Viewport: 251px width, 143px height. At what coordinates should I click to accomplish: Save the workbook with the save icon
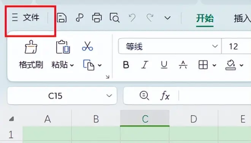pyautogui.click(x=62, y=17)
